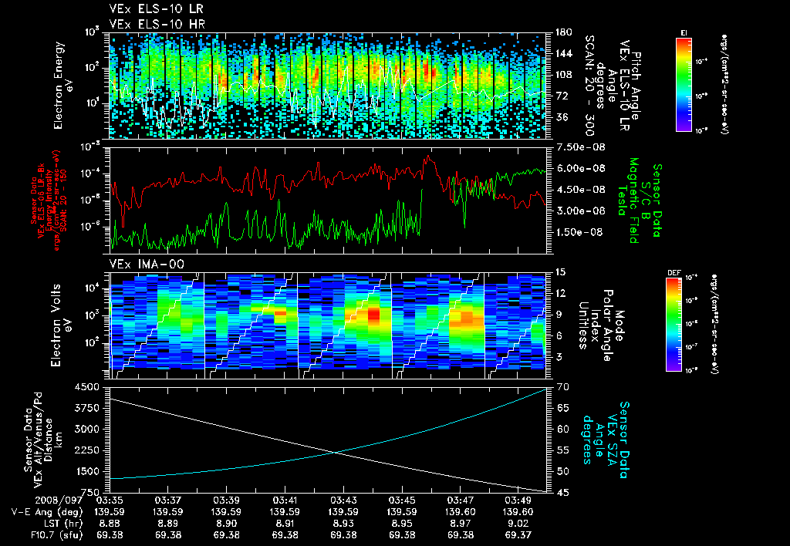Click the pitch angle tick '108'
The image size is (790, 546).
(564, 75)
